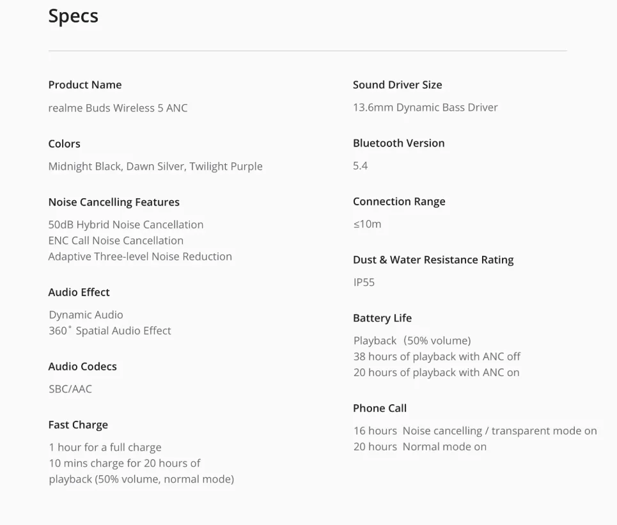The height and width of the screenshot is (525, 617).
Task: Click the Specs heading
Action: click(x=74, y=16)
